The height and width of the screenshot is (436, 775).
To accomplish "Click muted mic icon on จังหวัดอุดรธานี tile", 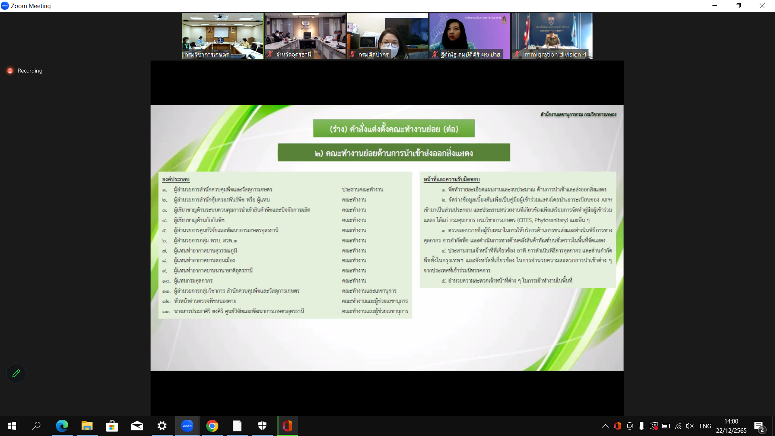I will pyautogui.click(x=270, y=54).
